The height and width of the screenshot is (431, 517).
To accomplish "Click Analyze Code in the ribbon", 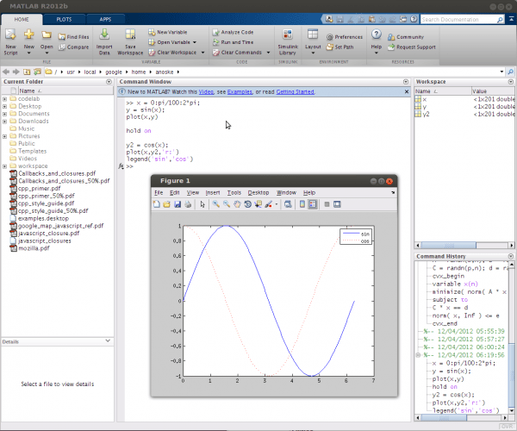I will point(234,32).
